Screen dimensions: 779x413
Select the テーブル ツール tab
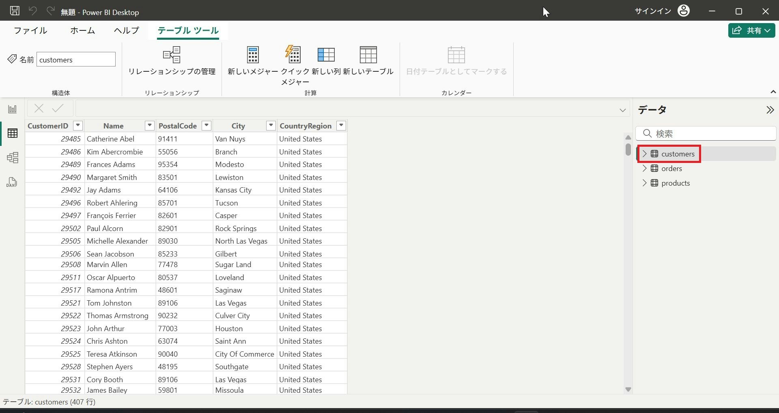[x=188, y=30]
